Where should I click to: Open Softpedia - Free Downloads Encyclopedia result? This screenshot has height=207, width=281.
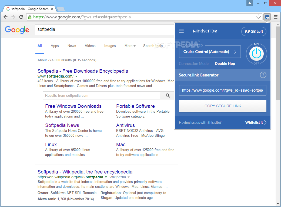coord(83,71)
